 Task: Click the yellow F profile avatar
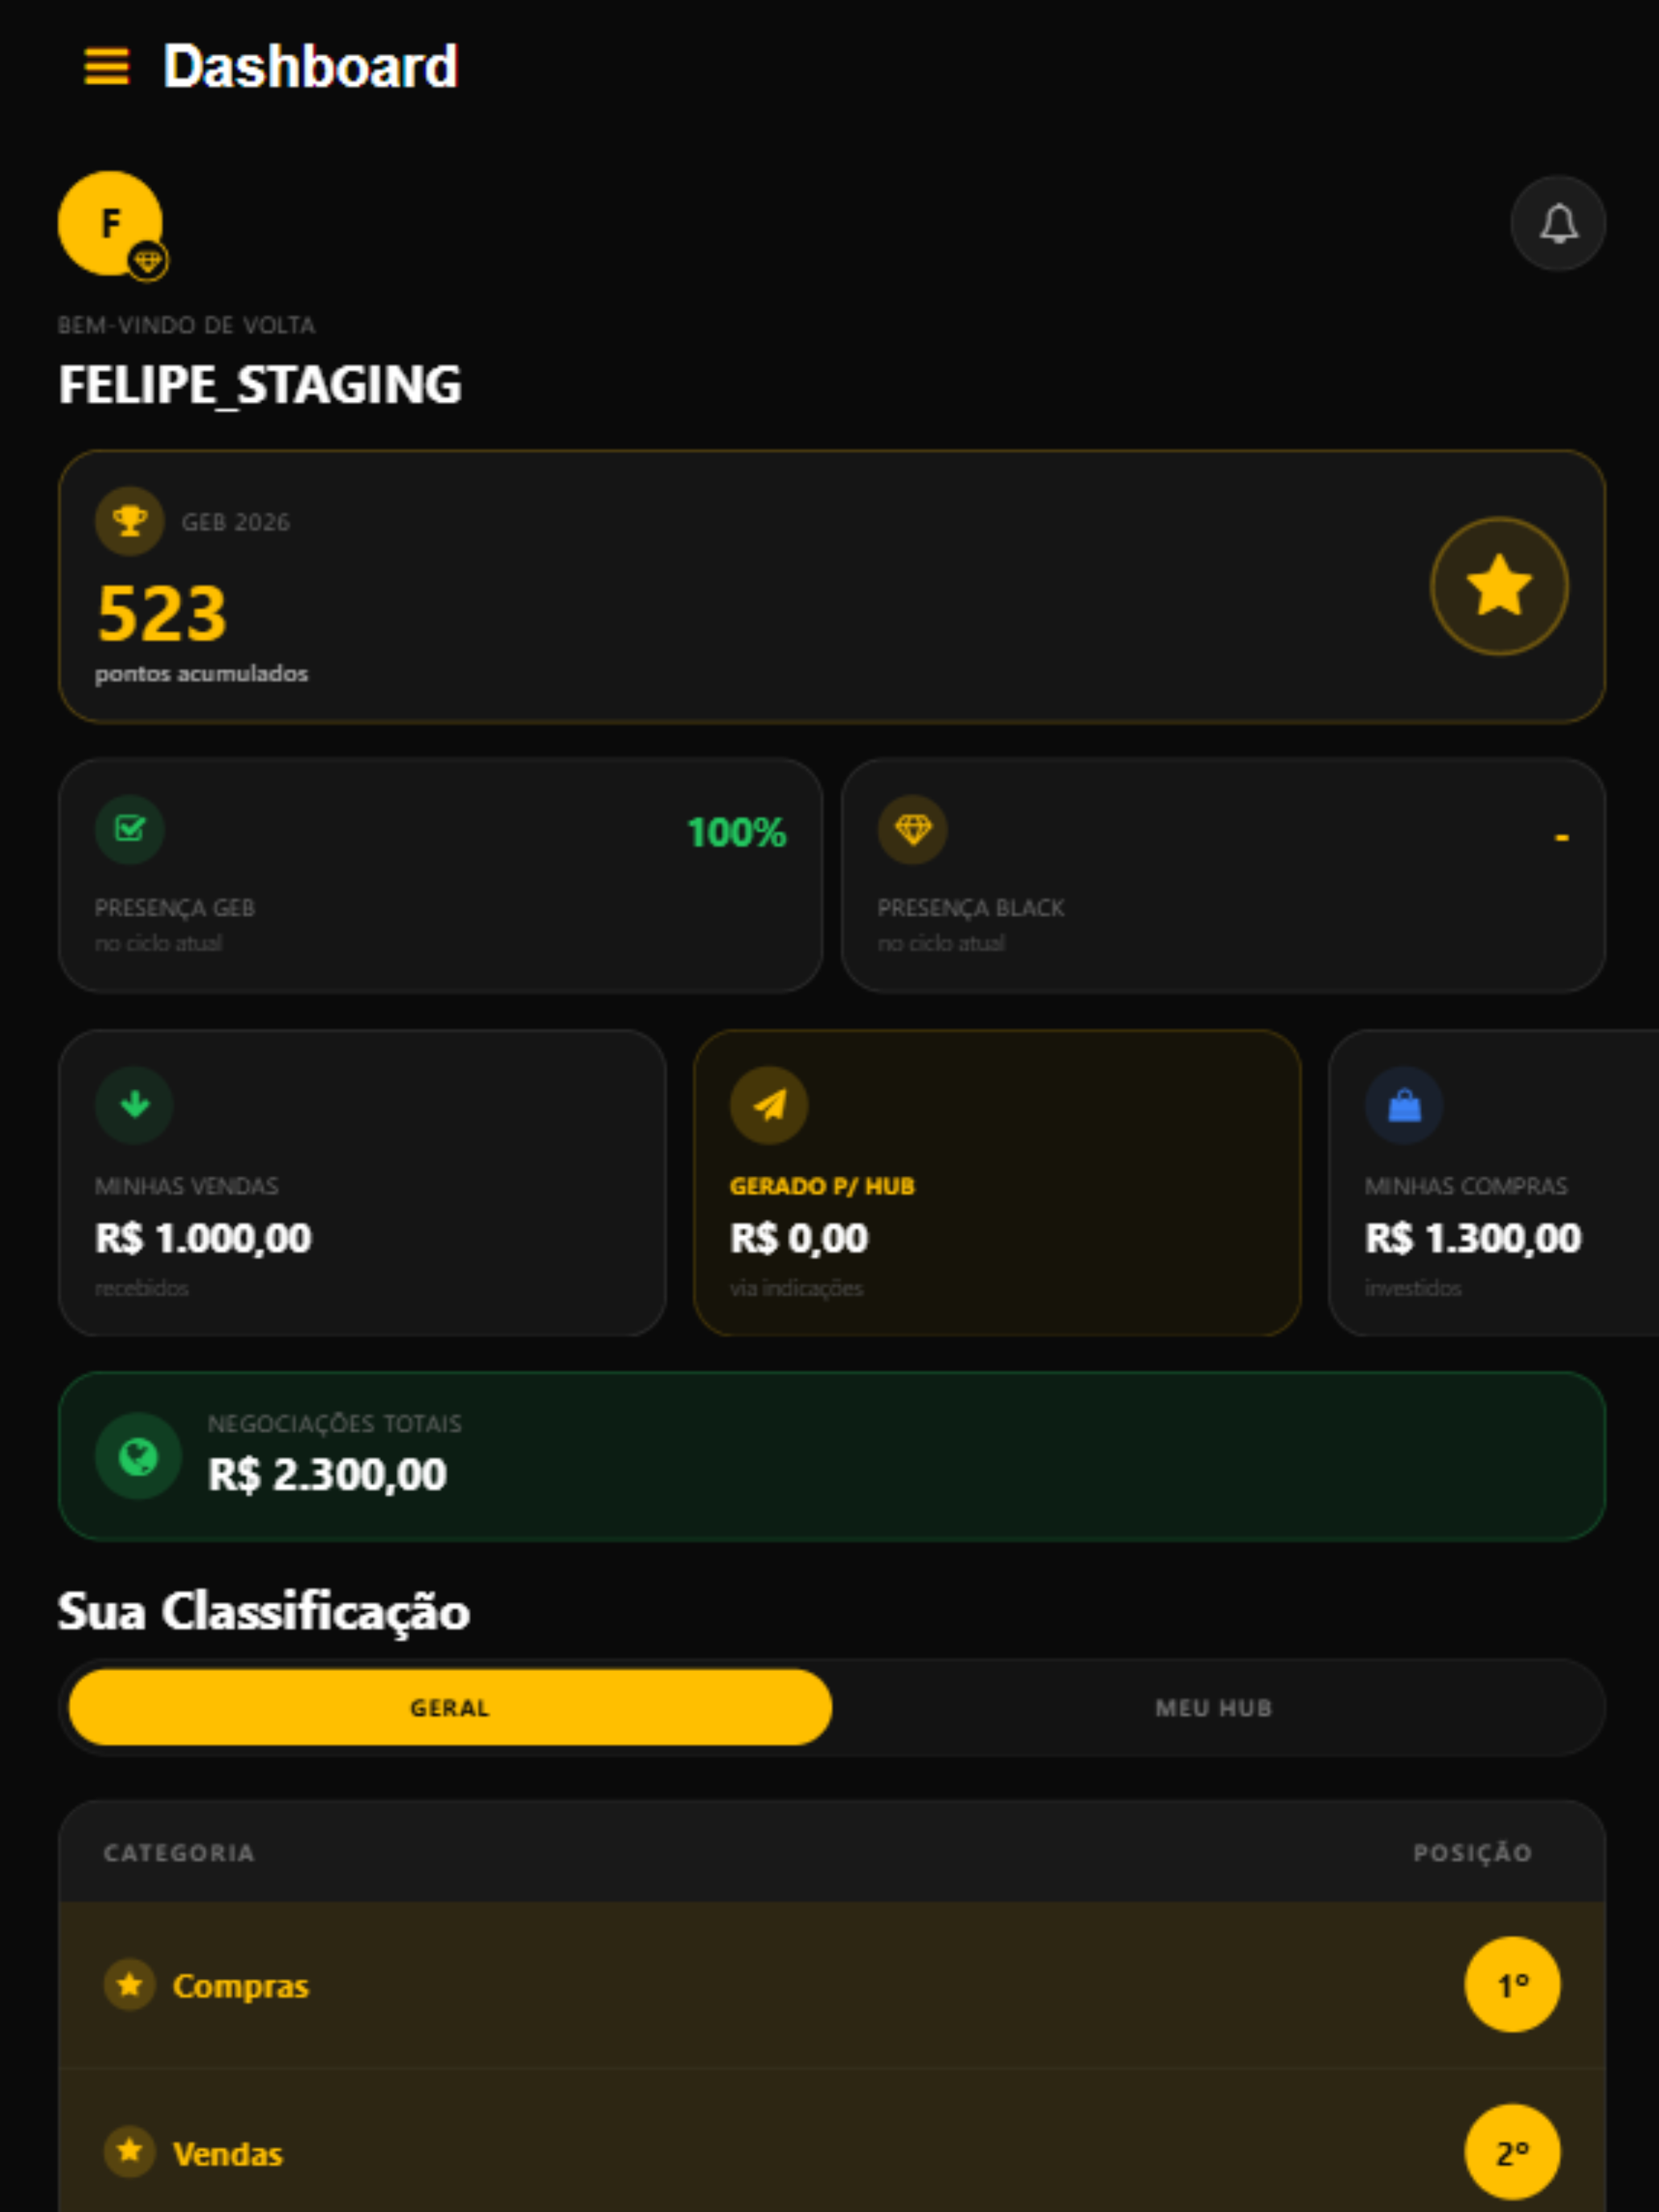110,222
